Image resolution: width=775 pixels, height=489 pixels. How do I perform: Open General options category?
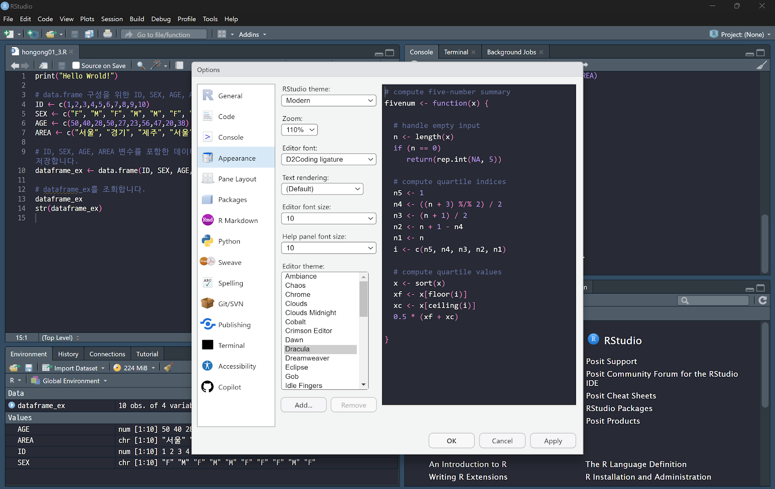236,96
